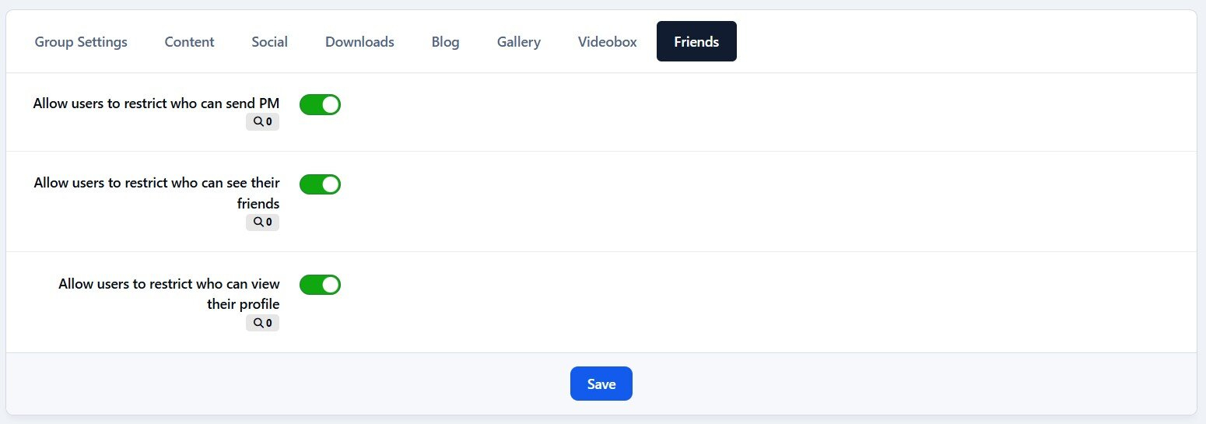Go to the Social tab
The height and width of the screenshot is (424, 1206).
(x=269, y=42)
